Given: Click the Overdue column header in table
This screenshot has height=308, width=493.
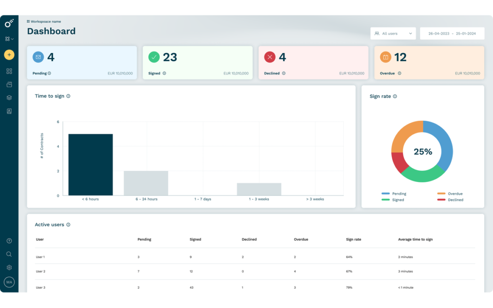Looking at the screenshot, I should (x=301, y=240).
